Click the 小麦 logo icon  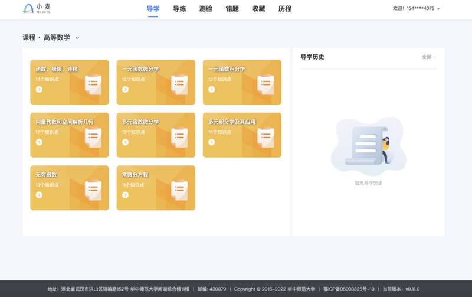coord(28,9)
